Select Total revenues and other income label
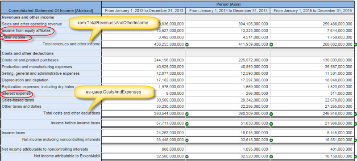357x161 pixels. click(x=71, y=44)
